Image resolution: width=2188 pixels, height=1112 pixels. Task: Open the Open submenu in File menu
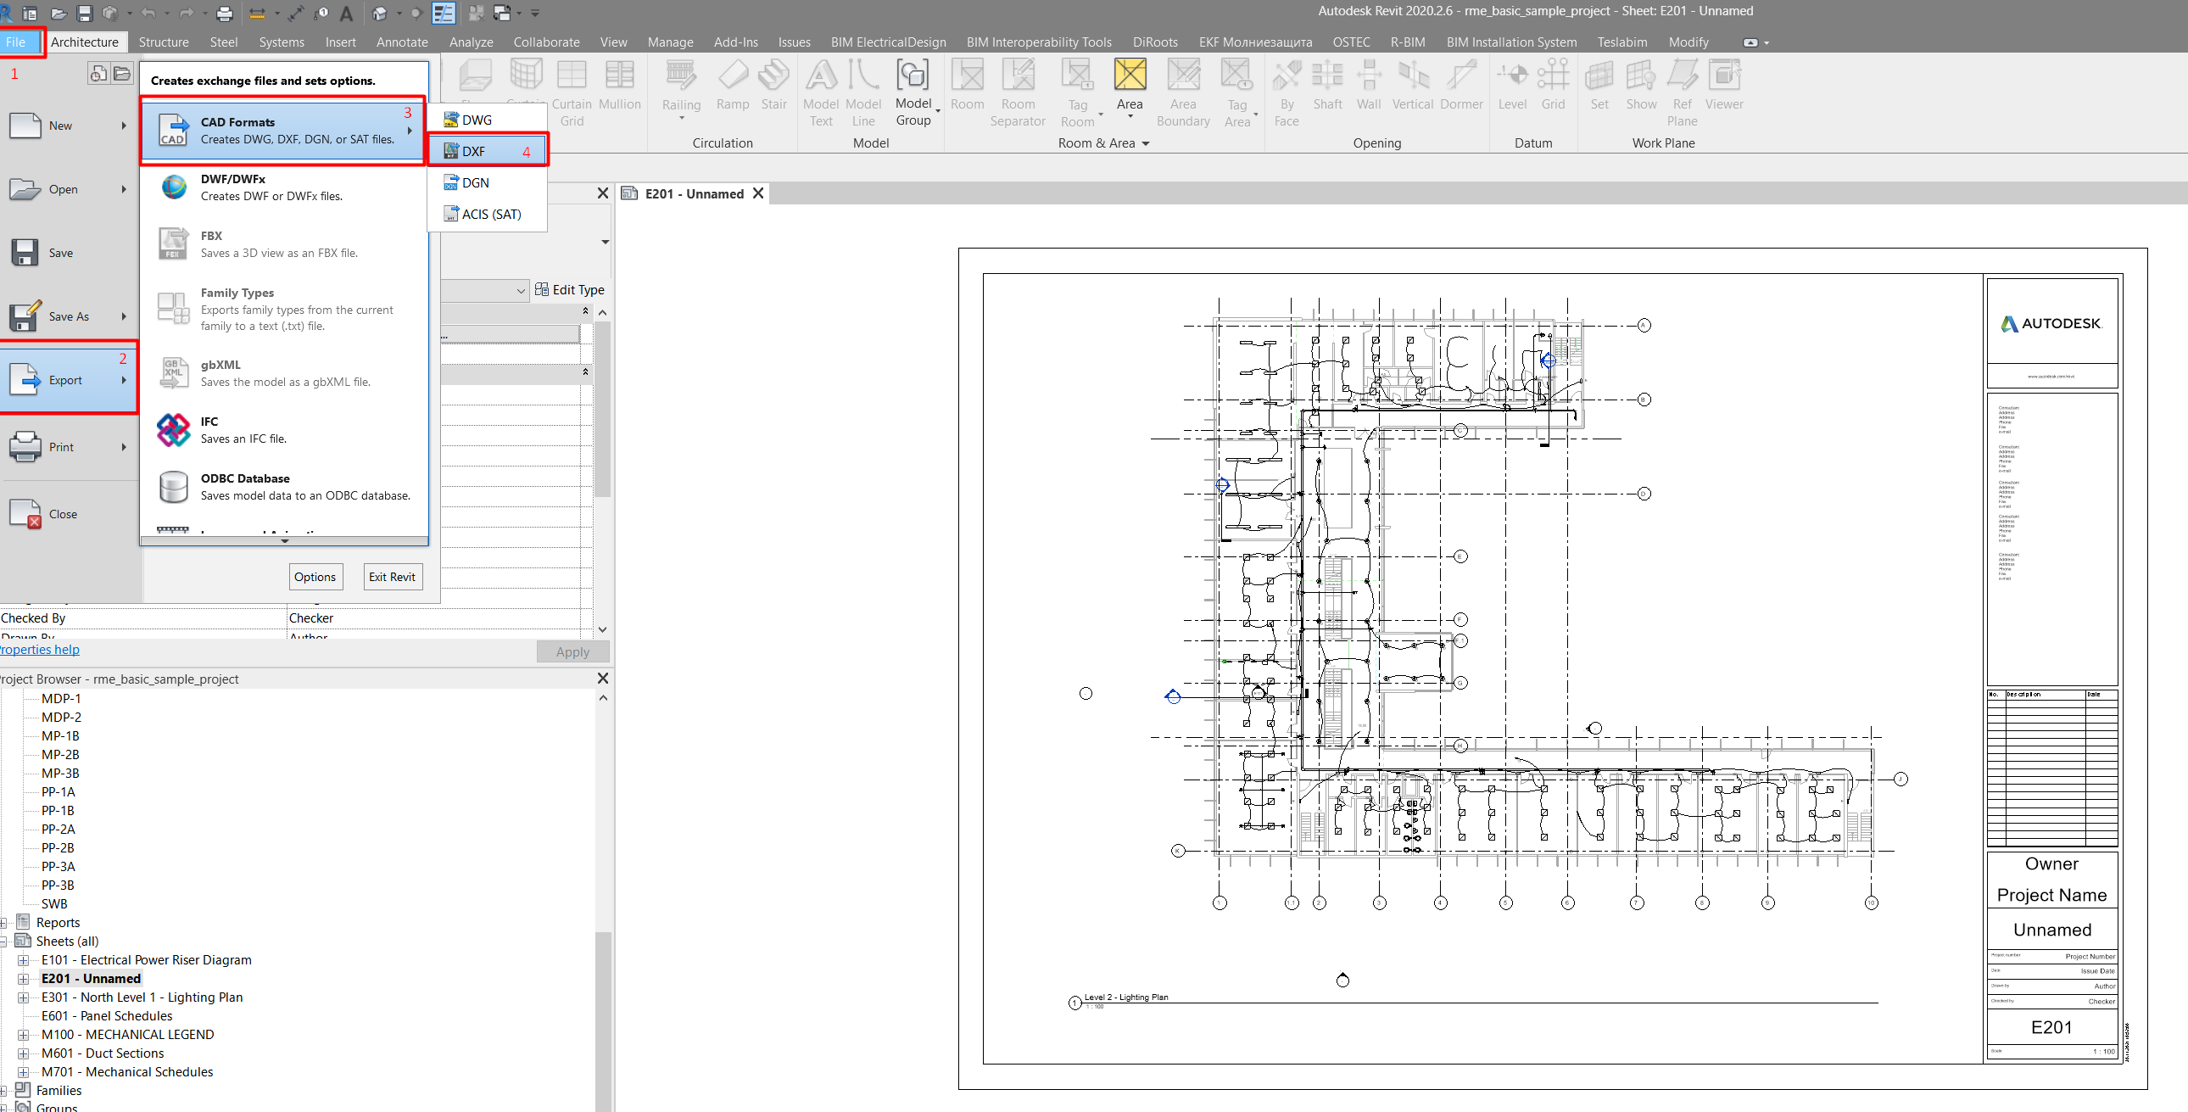pos(68,189)
